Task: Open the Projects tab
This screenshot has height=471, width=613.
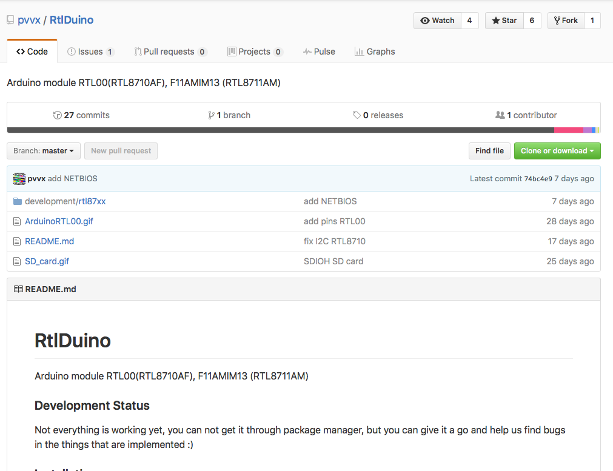Action: (255, 52)
